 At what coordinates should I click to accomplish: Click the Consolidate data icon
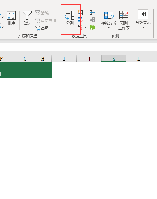coord(92,12)
